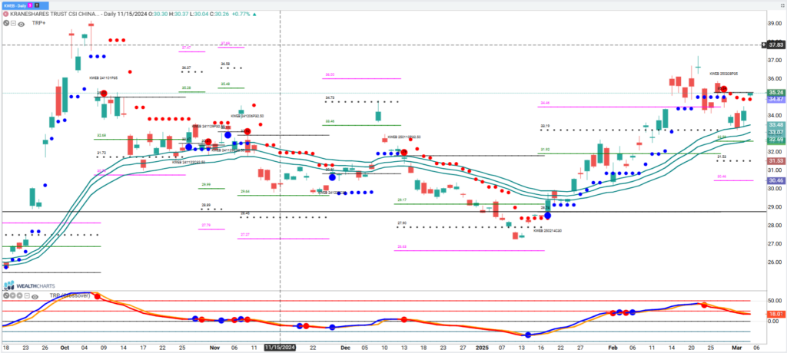Click the KWEB 250328P35 option label
This screenshot has height=353, width=787.
(x=723, y=74)
